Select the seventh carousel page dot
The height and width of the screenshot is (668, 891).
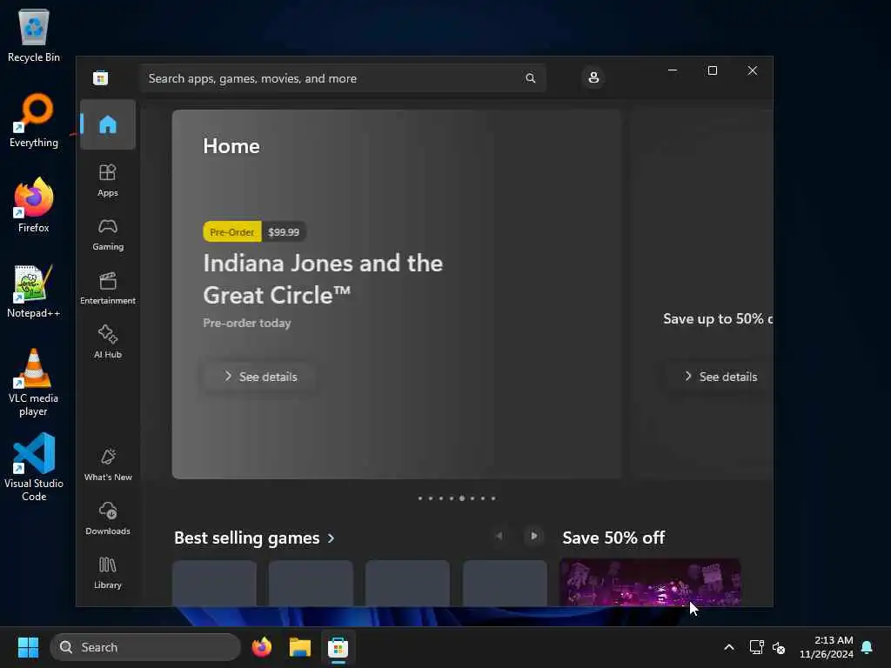[483, 498]
